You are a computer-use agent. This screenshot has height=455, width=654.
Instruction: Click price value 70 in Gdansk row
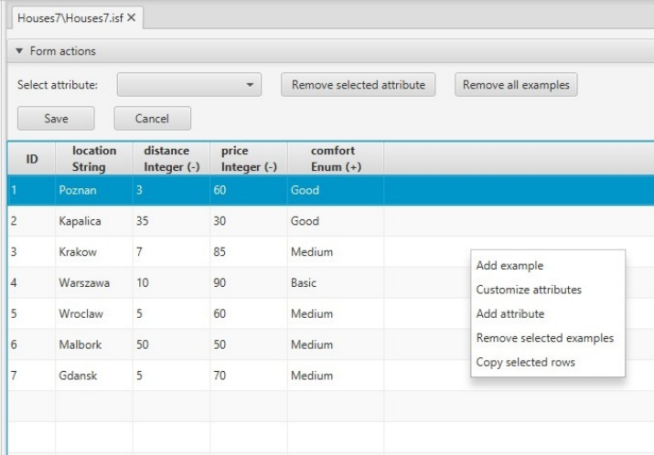[x=249, y=376]
